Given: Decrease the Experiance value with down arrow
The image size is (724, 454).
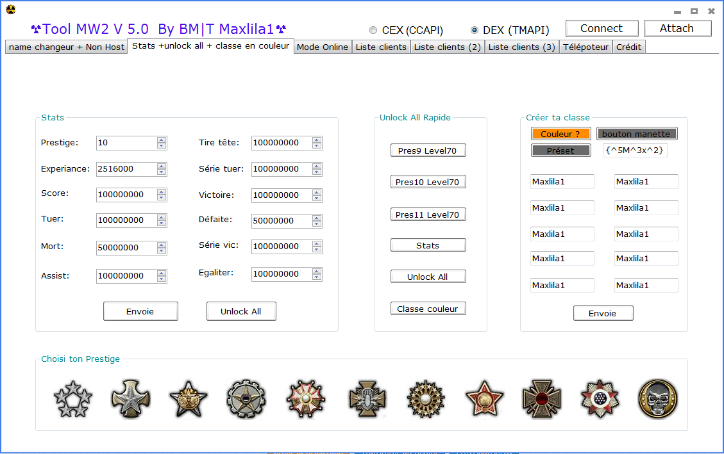Looking at the screenshot, I should click(161, 172).
